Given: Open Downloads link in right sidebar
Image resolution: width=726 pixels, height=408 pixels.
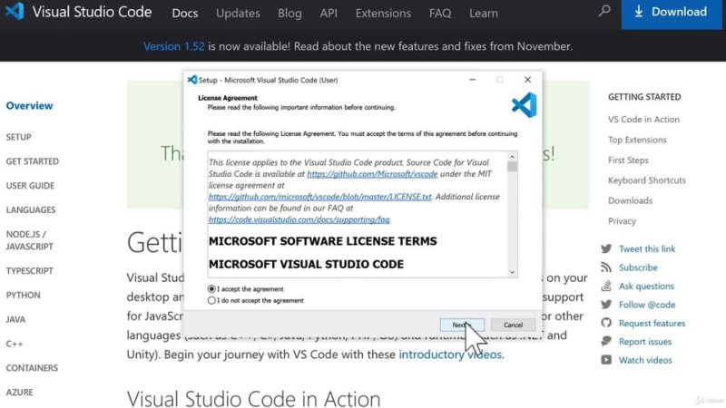Looking at the screenshot, I should (x=630, y=200).
